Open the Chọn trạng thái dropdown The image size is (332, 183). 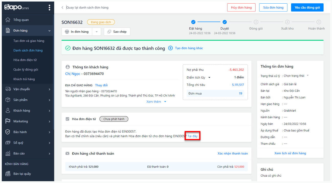tap(296, 76)
